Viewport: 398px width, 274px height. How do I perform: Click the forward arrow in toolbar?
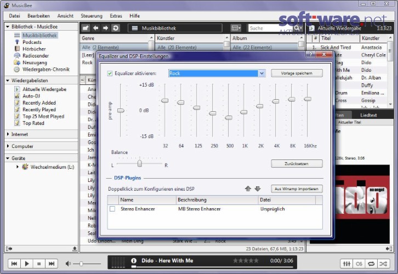coord(105,28)
